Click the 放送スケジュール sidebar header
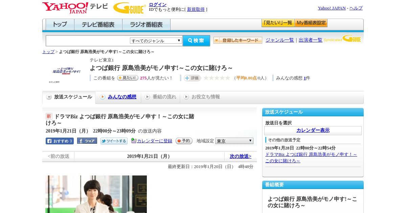 pyautogui.click(x=313, y=112)
